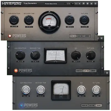Screen dimensions: 111x111
Task: Click blue Powers logo badge on bottom unit
Action: (22, 105)
